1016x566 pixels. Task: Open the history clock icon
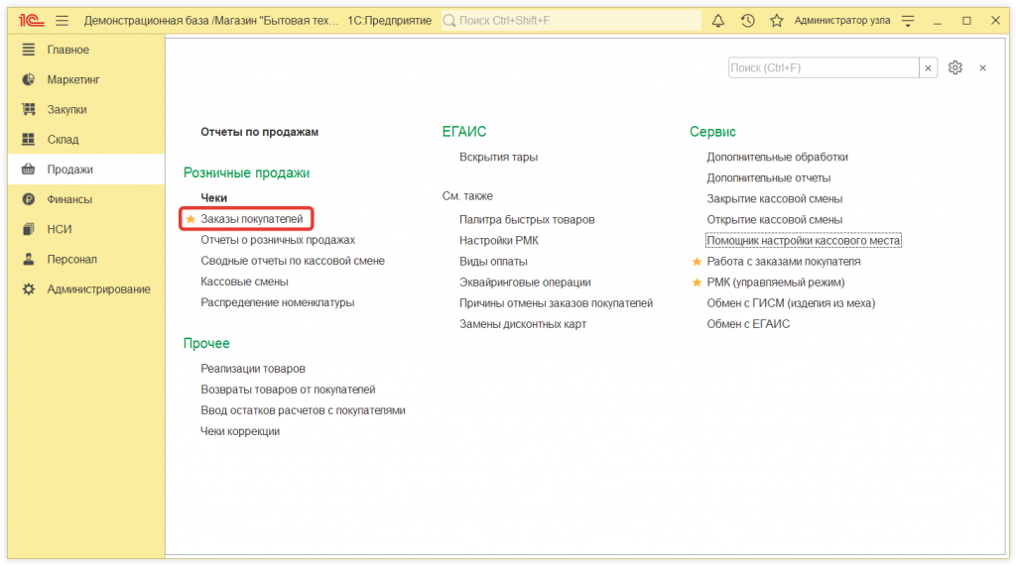747,20
